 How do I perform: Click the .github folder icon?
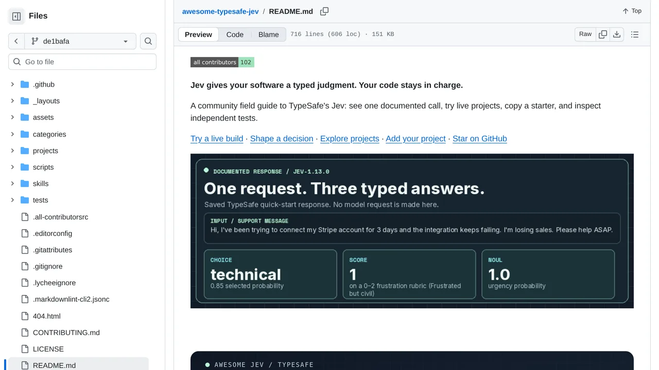click(x=25, y=84)
